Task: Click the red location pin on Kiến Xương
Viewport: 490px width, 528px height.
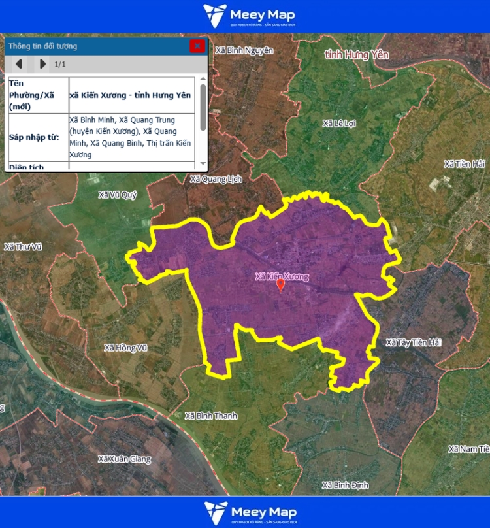Action: [x=281, y=286]
